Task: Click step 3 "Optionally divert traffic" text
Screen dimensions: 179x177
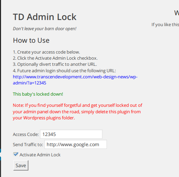Action: click(55, 64)
